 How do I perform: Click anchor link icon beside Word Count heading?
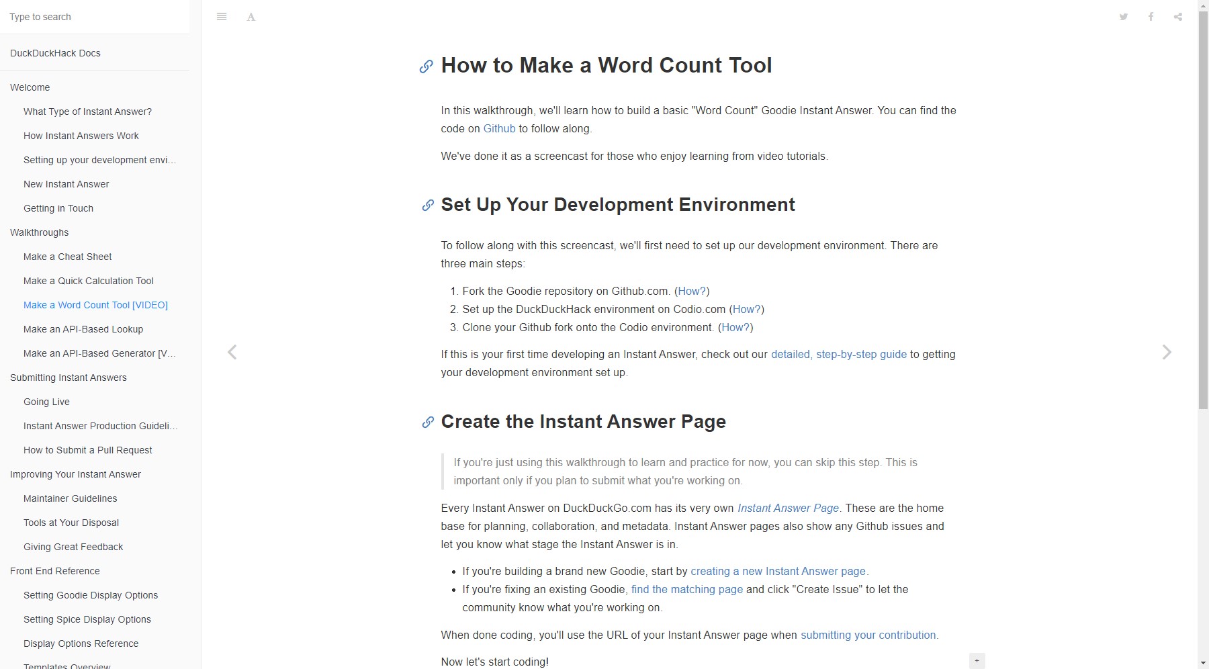[426, 66]
